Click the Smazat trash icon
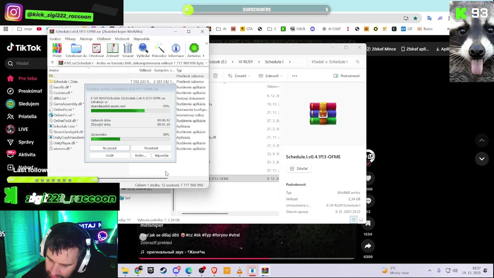 pos(128,50)
